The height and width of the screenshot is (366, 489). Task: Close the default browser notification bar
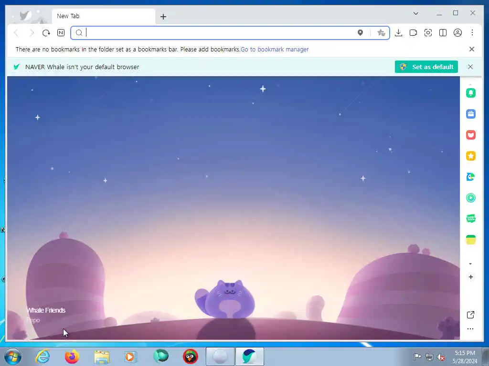(470, 67)
